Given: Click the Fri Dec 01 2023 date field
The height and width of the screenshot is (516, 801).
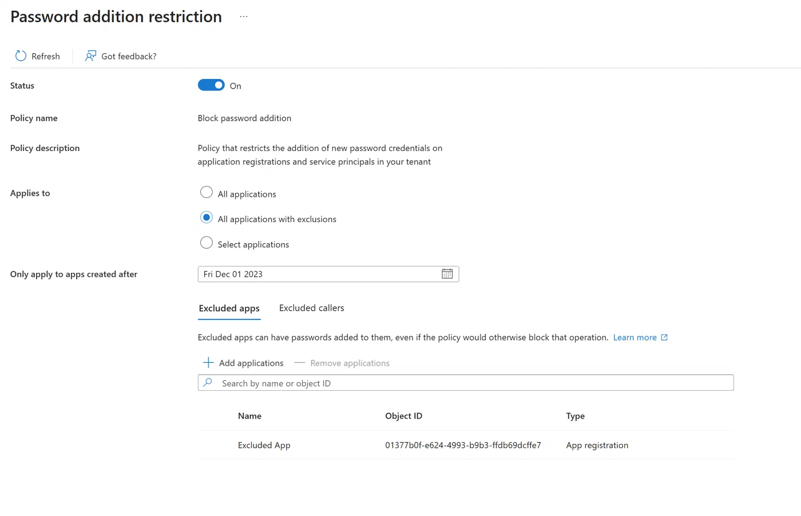Looking at the screenshot, I should 328,274.
